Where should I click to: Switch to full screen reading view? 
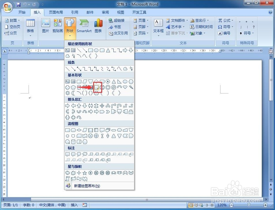(x=196, y=205)
